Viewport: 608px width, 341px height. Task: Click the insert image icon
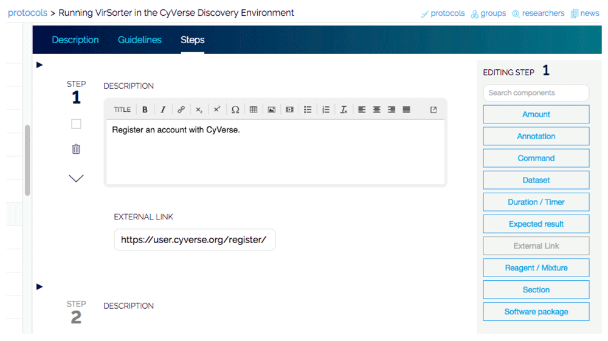(272, 110)
